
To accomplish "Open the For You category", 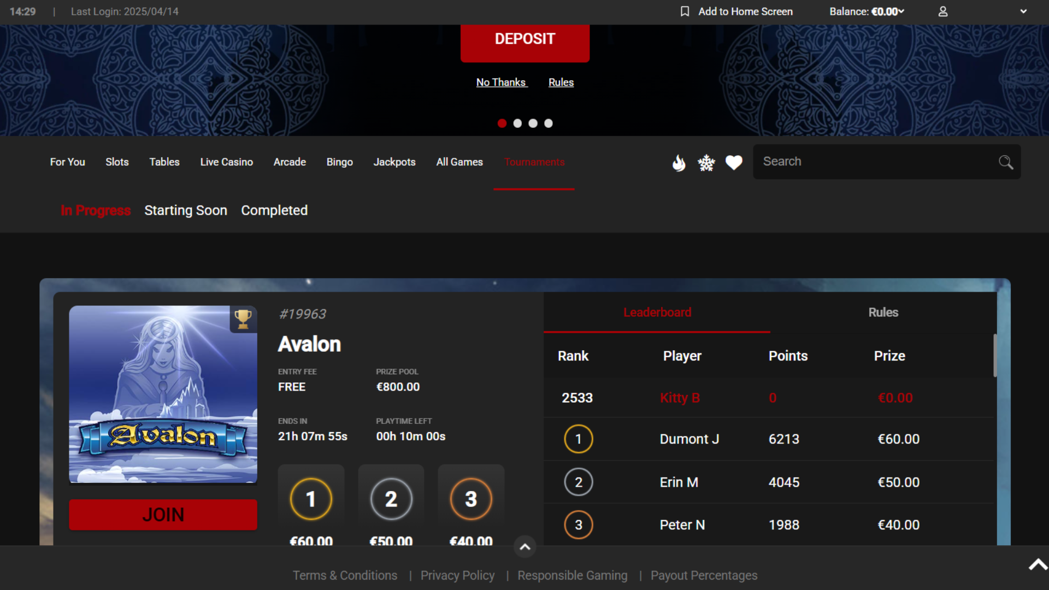I will tap(67, 162).
